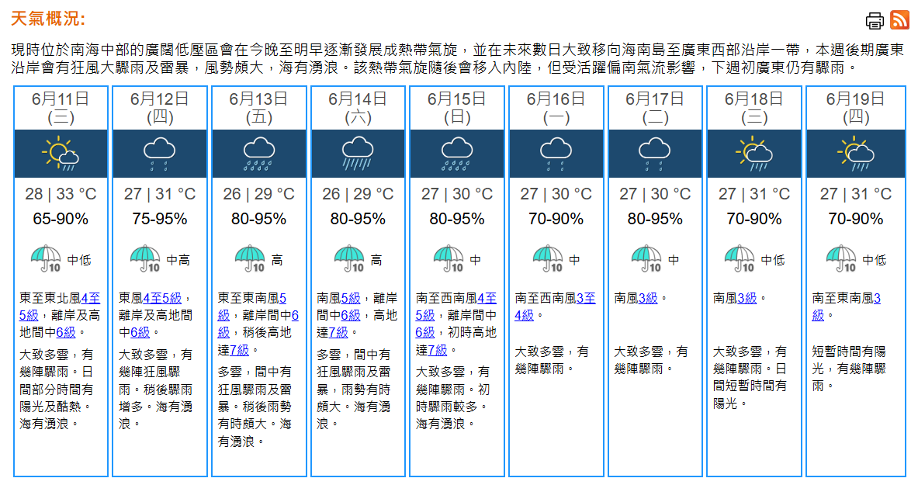Image resolution: width=918 pixels, height=485 pixels.
Task: Open the 6級 wind force link for June 11
Action: point(66,332)
